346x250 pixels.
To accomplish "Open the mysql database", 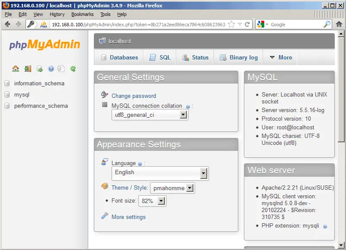I will (22, 94).
